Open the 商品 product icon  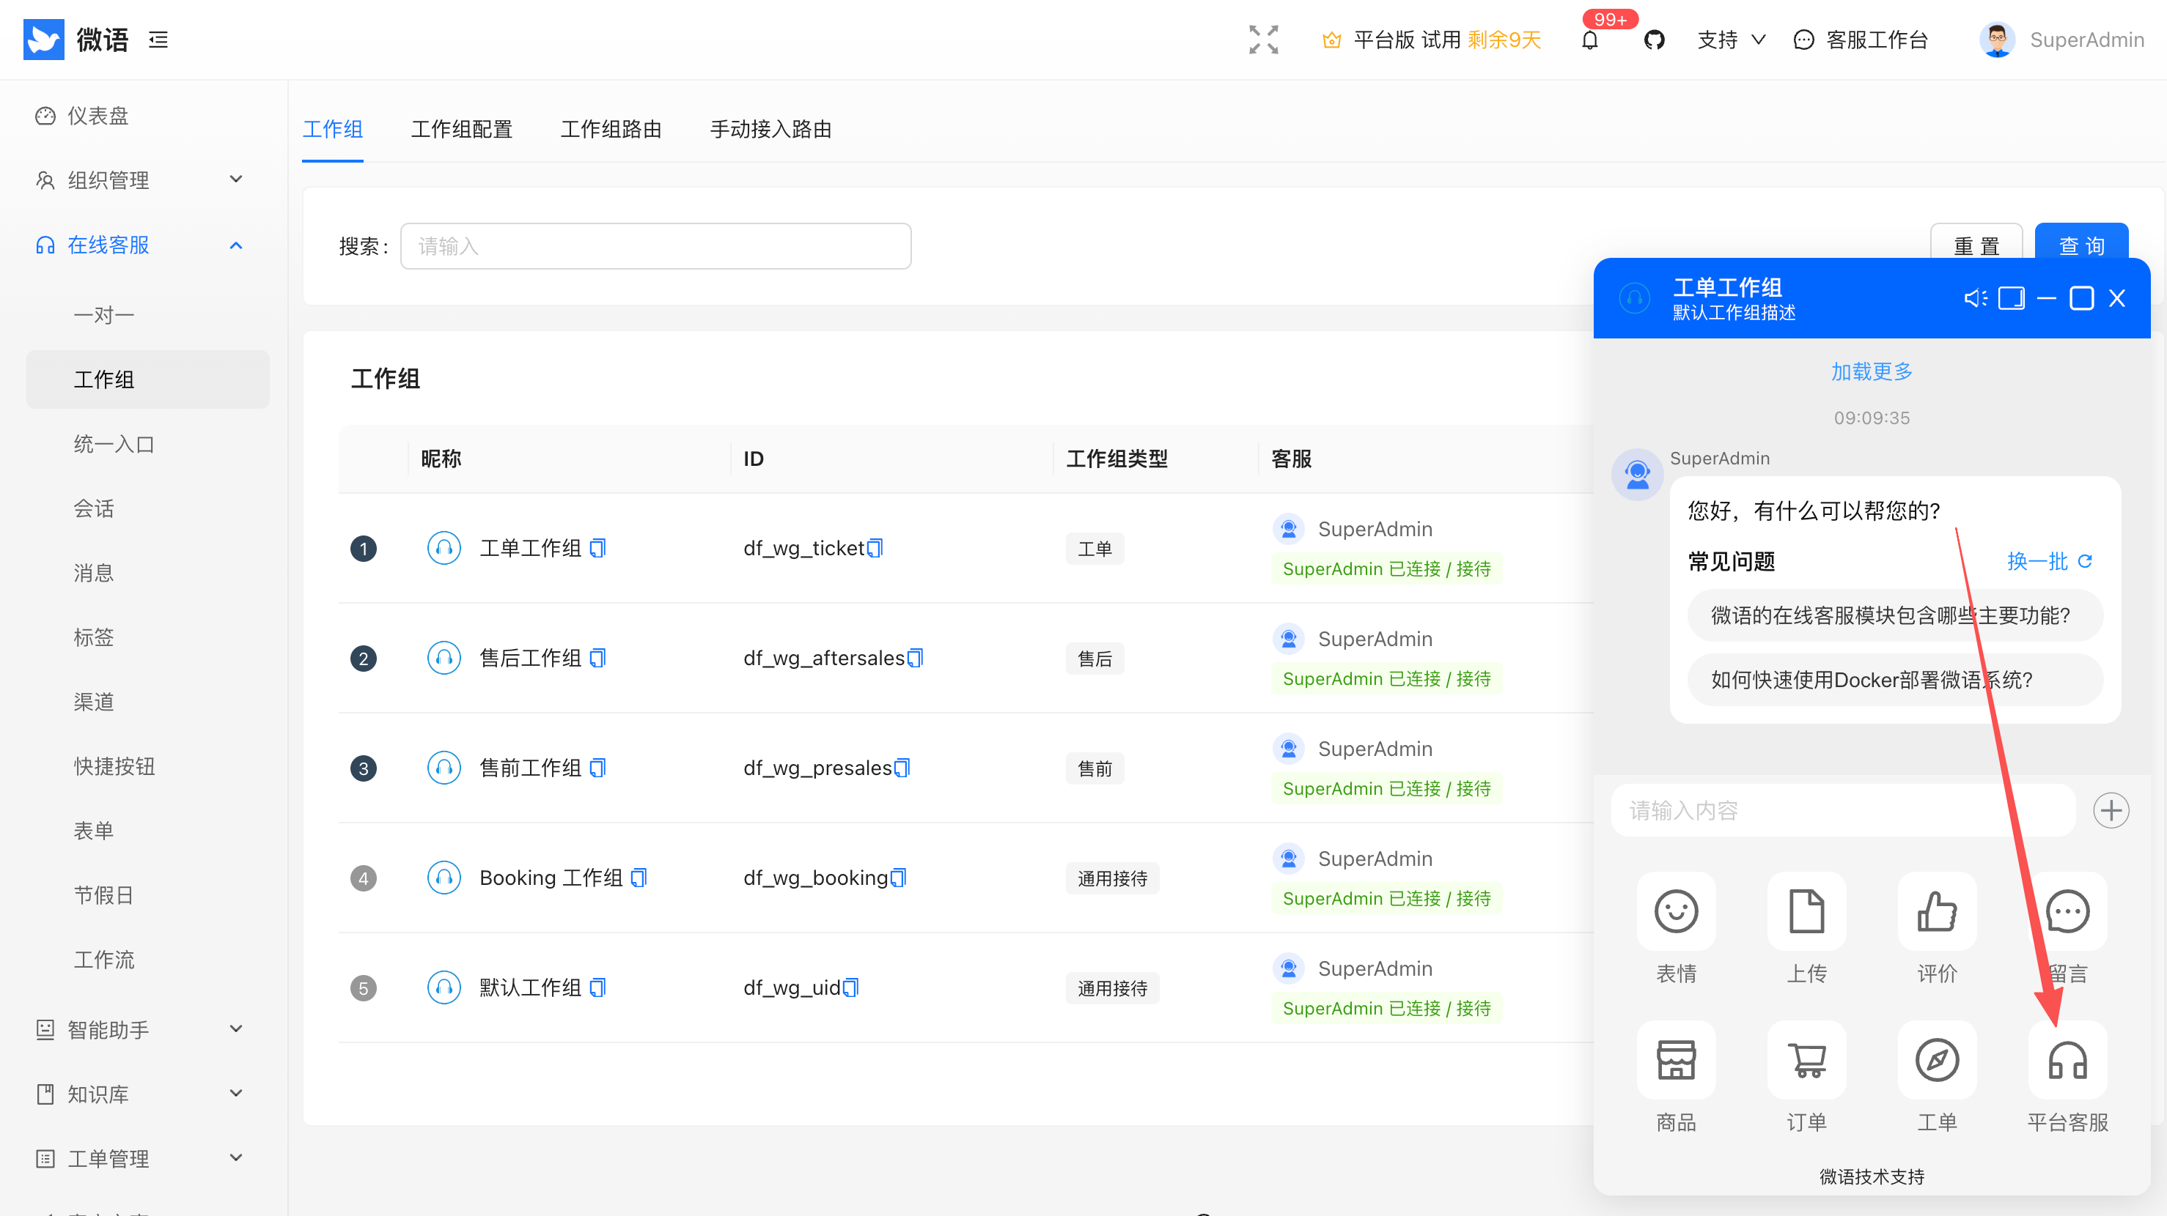[x=1675, y=1060]
